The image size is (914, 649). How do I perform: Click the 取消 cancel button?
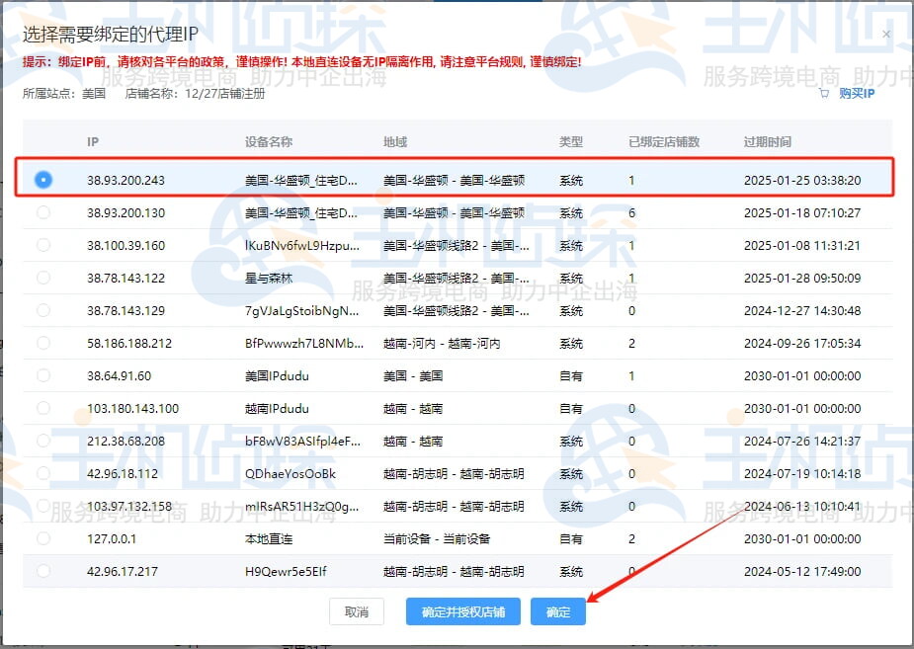(356, 611)
